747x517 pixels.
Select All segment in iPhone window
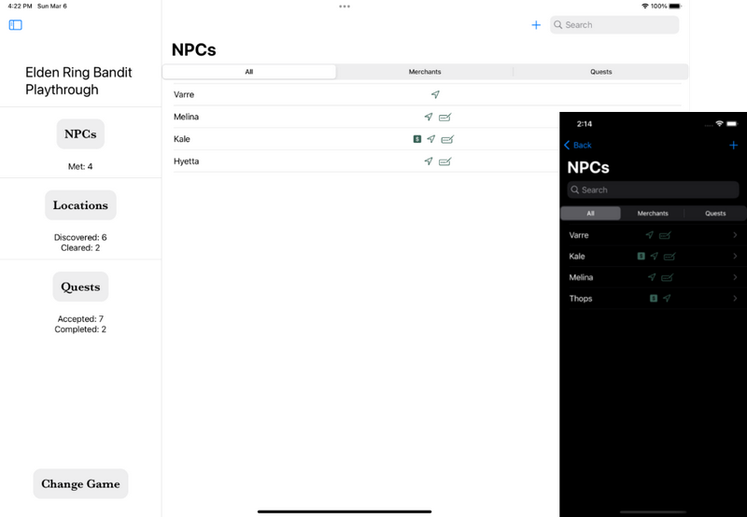click(x=591, y=214)
